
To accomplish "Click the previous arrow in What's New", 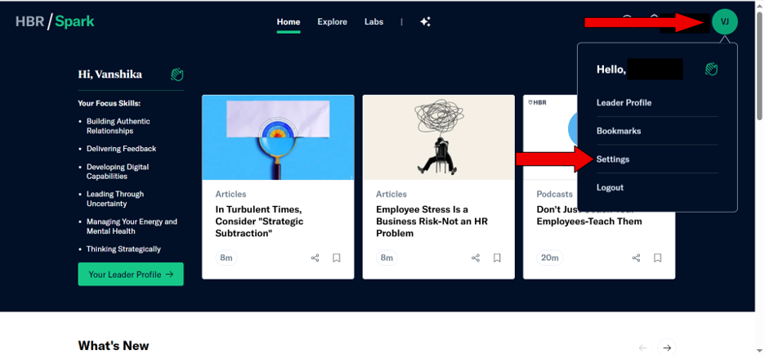I will [x=642, y=347].
